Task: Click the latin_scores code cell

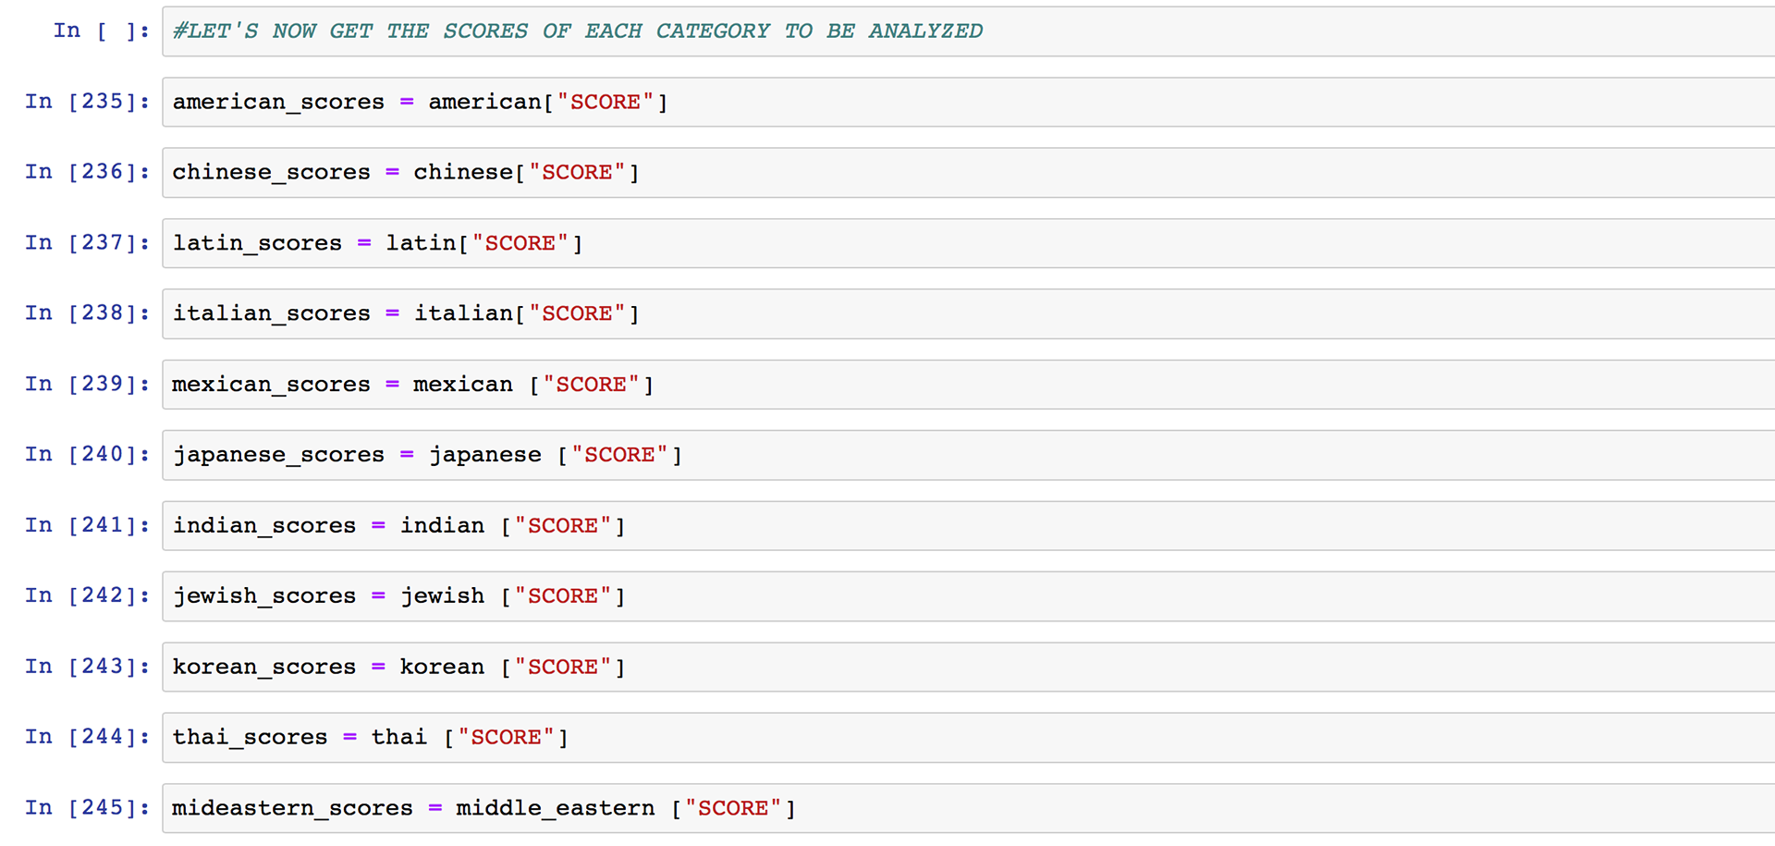Action: 968,243
